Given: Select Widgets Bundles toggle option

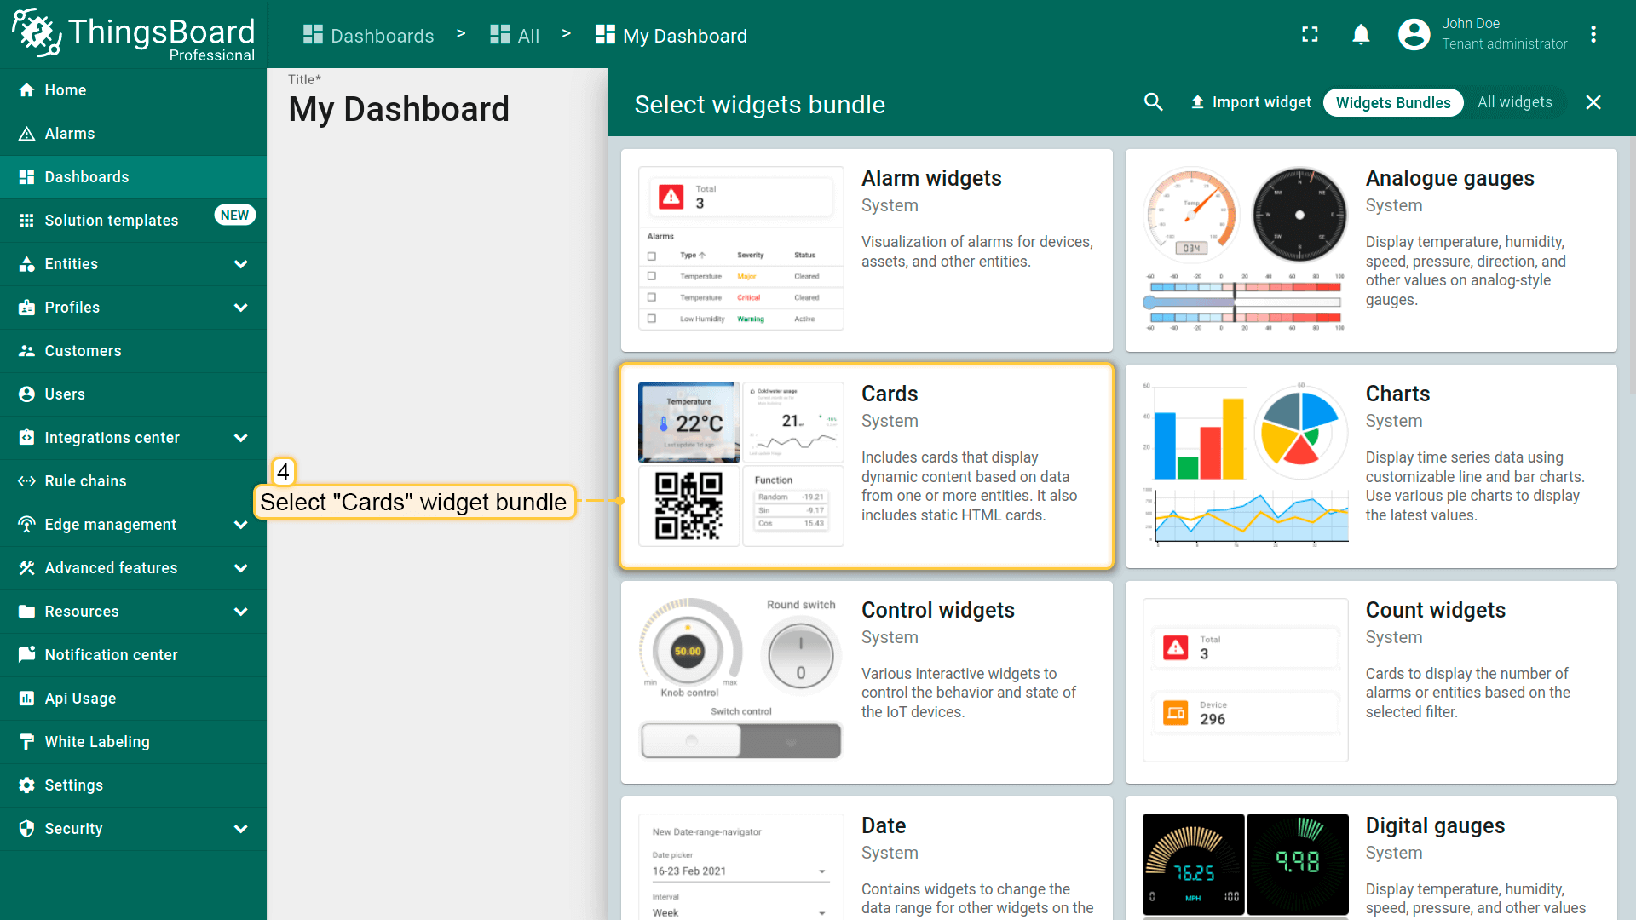Looking at the screenshot, I should 1392,103.
